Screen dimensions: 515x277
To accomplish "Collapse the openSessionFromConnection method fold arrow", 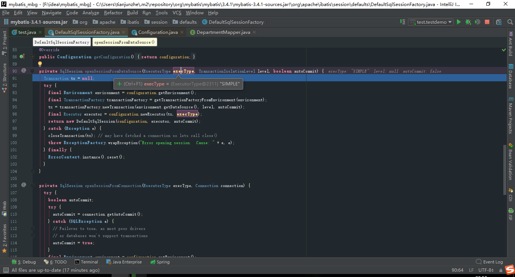I will (x=32, y=186).
